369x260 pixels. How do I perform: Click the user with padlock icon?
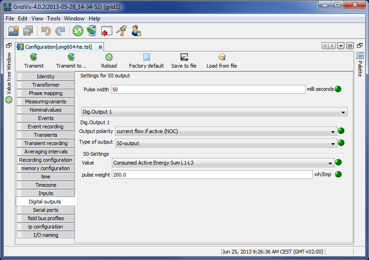point(136,31)
